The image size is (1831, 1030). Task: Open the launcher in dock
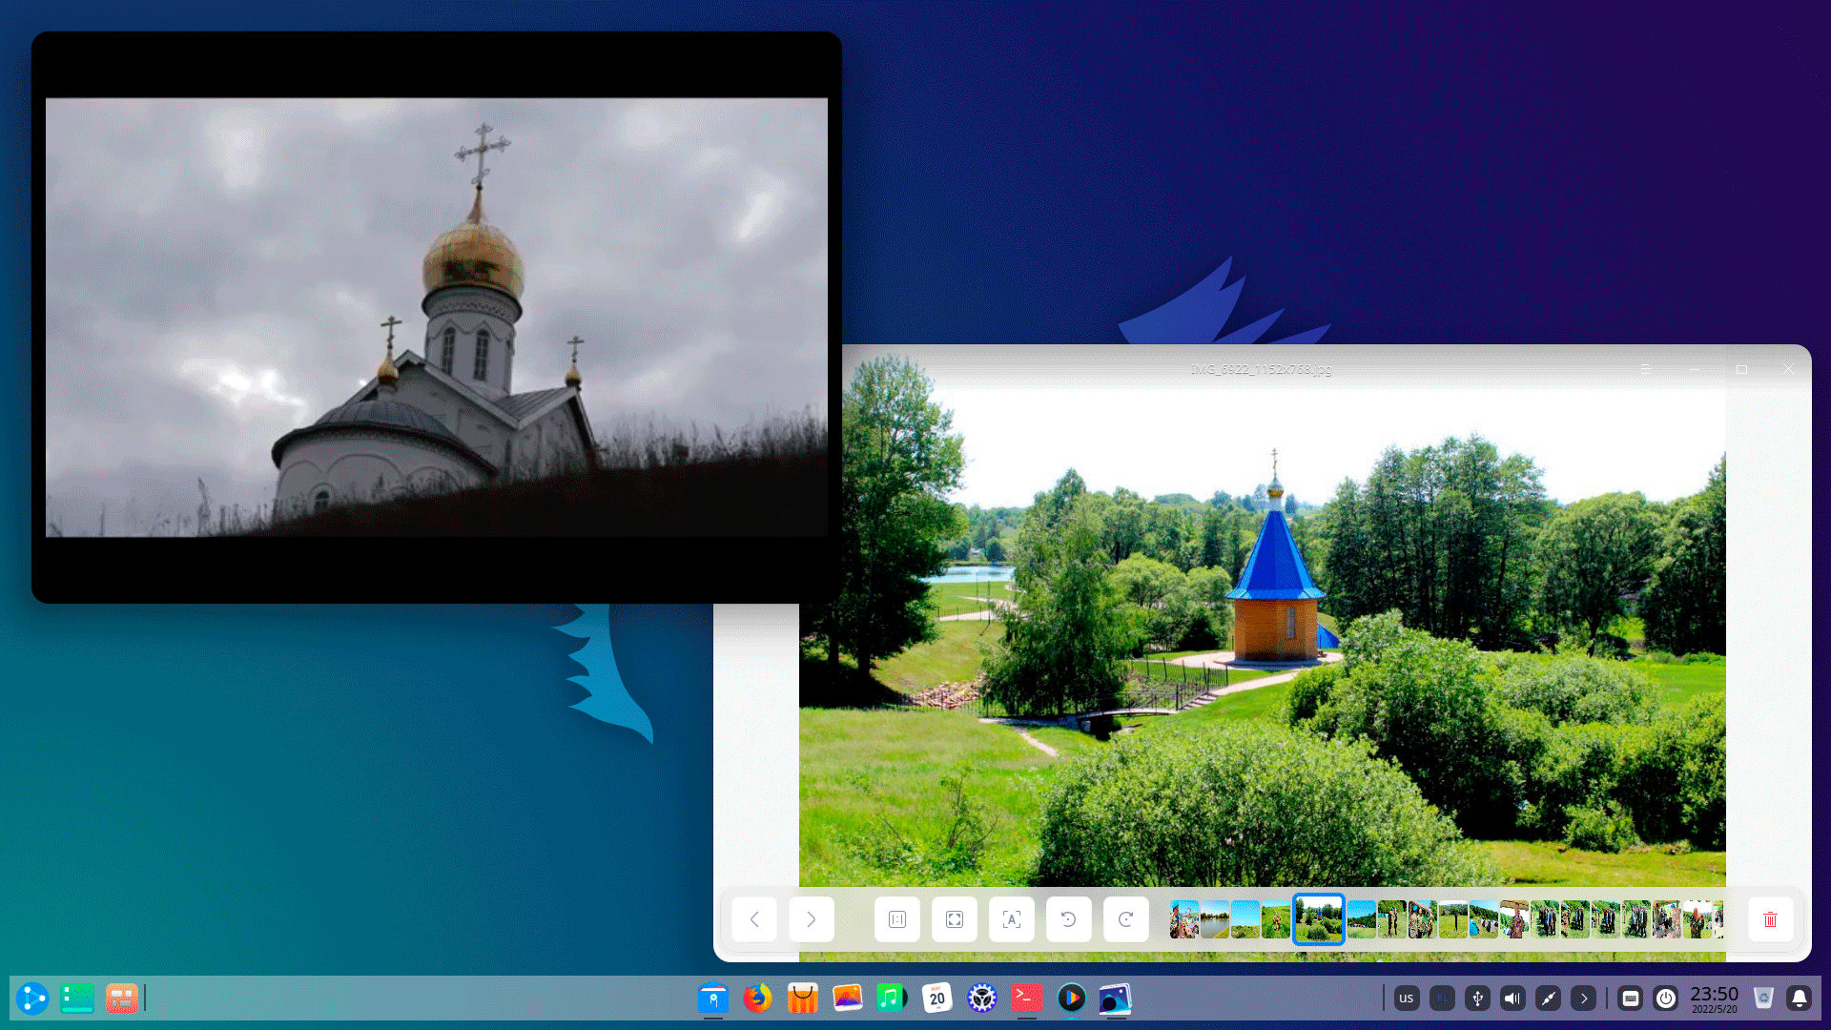click(x=31, y=999)
